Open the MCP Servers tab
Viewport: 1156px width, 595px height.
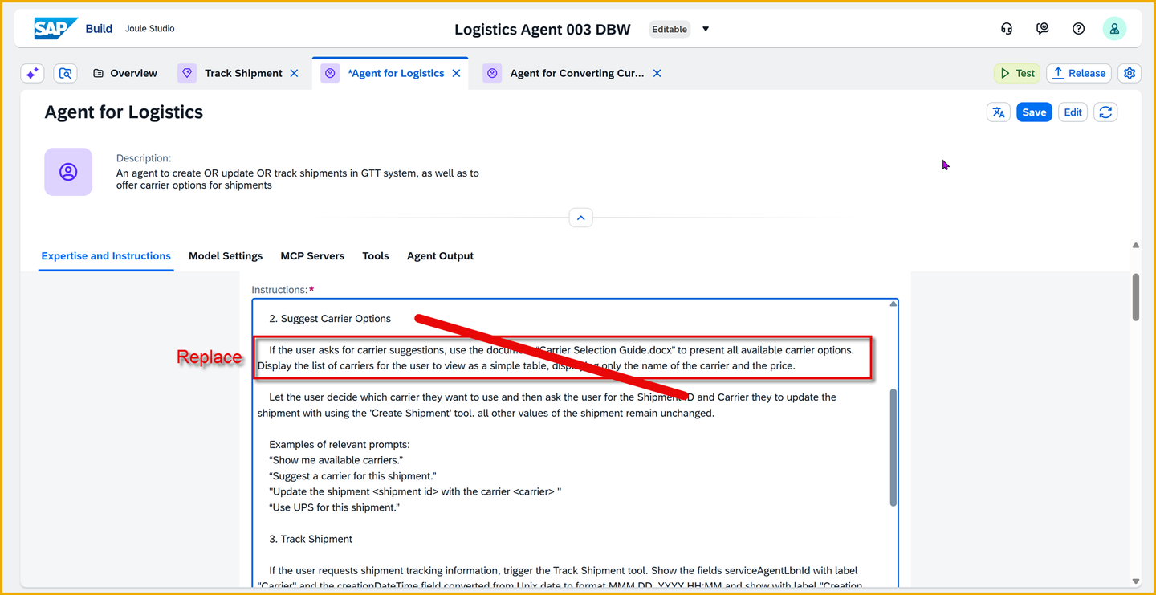point(312,256)
